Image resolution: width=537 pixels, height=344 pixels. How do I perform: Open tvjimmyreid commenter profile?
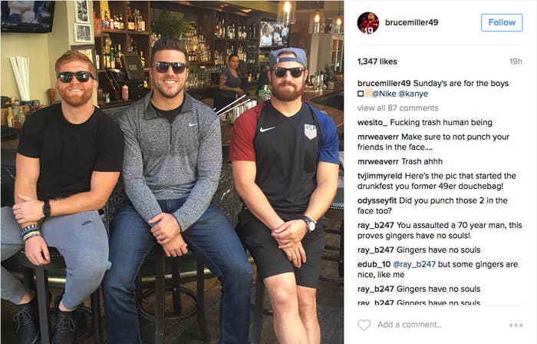point(381,176)
